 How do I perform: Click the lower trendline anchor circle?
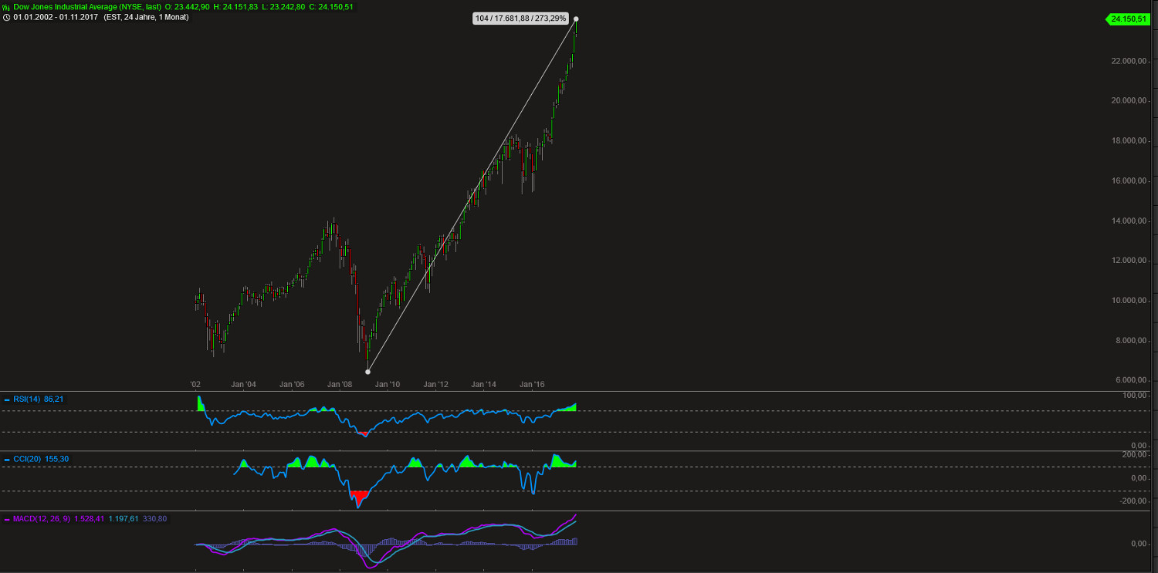tap(368, 371)
